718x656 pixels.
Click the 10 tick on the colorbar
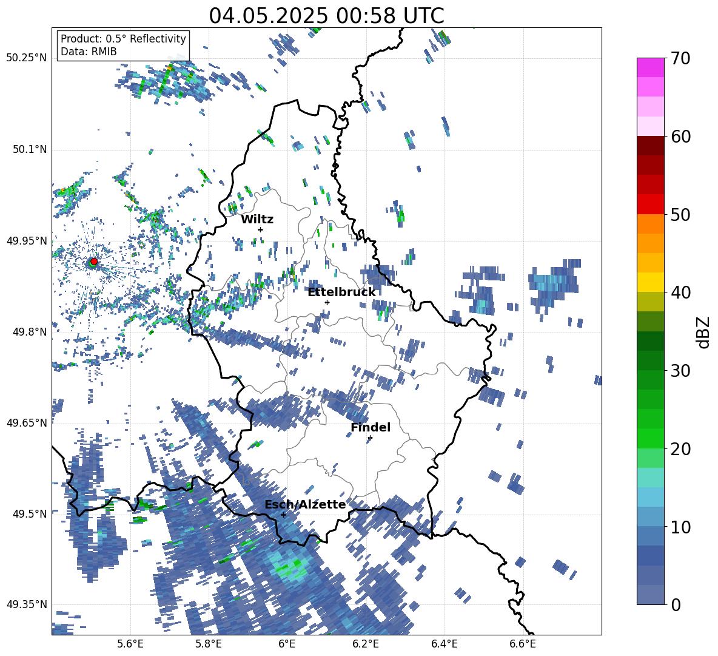680,527
